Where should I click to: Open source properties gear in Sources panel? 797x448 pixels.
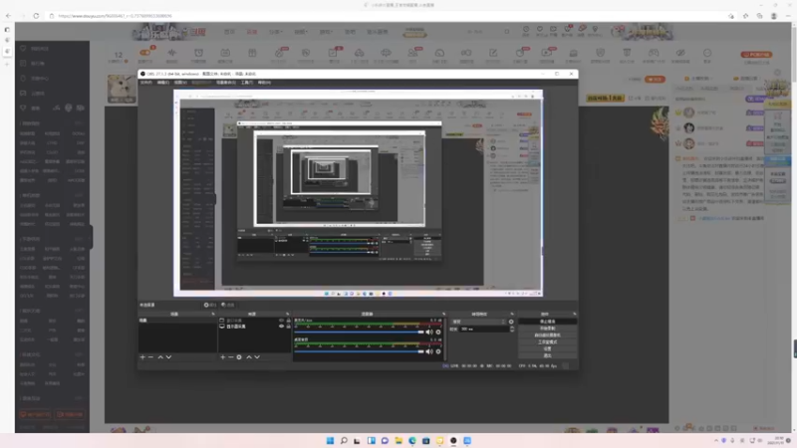pos(239,357)
